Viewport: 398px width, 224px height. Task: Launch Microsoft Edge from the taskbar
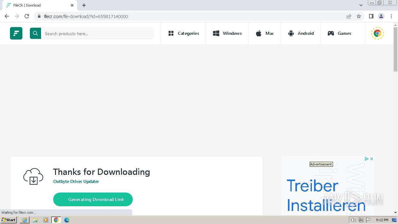pos(67,220)
